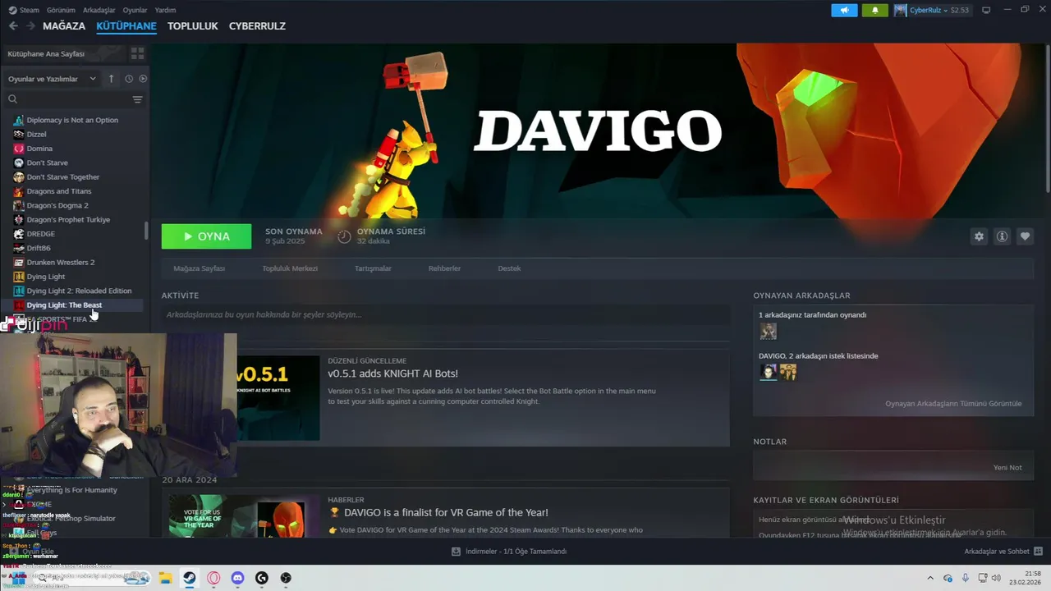Switch to TOPLULUK tab

click(193, 26)
